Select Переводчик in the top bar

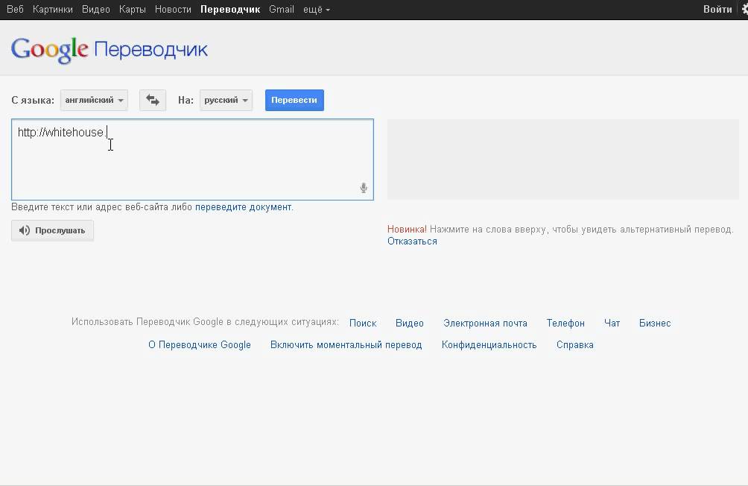coord(230,10)
